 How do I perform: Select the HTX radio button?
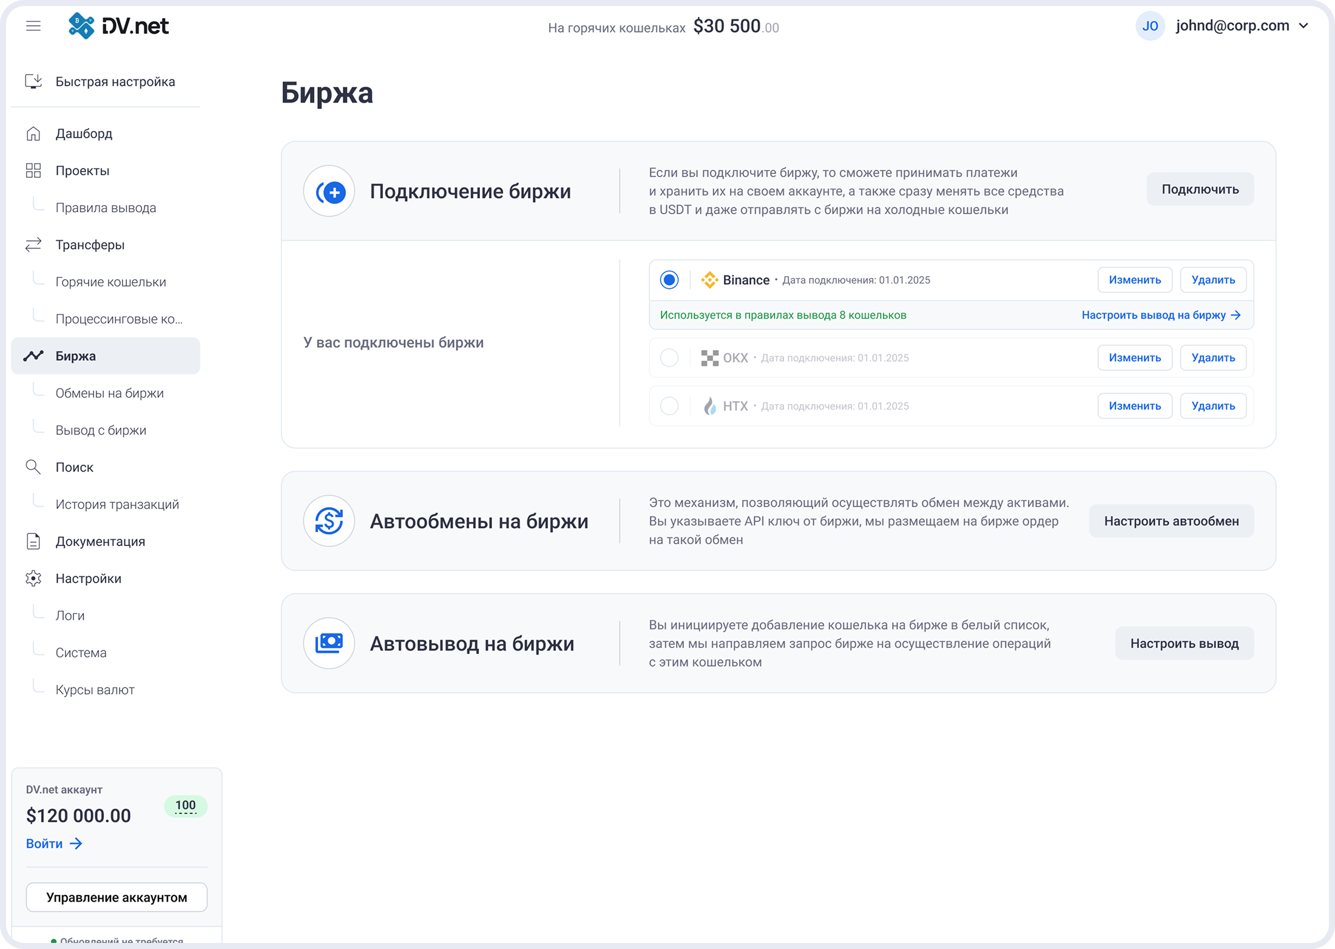669,406
